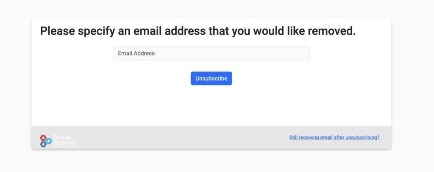434x172 pixels.
Task: Click the words "Still receiving" in the footer link
Action: [304, 137]
